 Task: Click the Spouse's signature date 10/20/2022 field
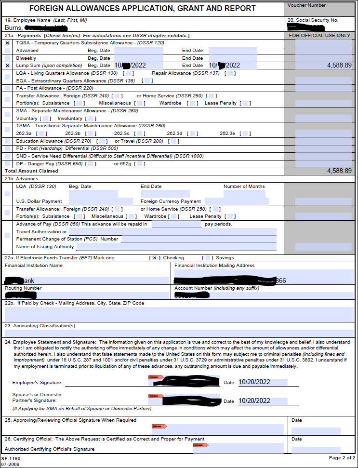[263, 401]
